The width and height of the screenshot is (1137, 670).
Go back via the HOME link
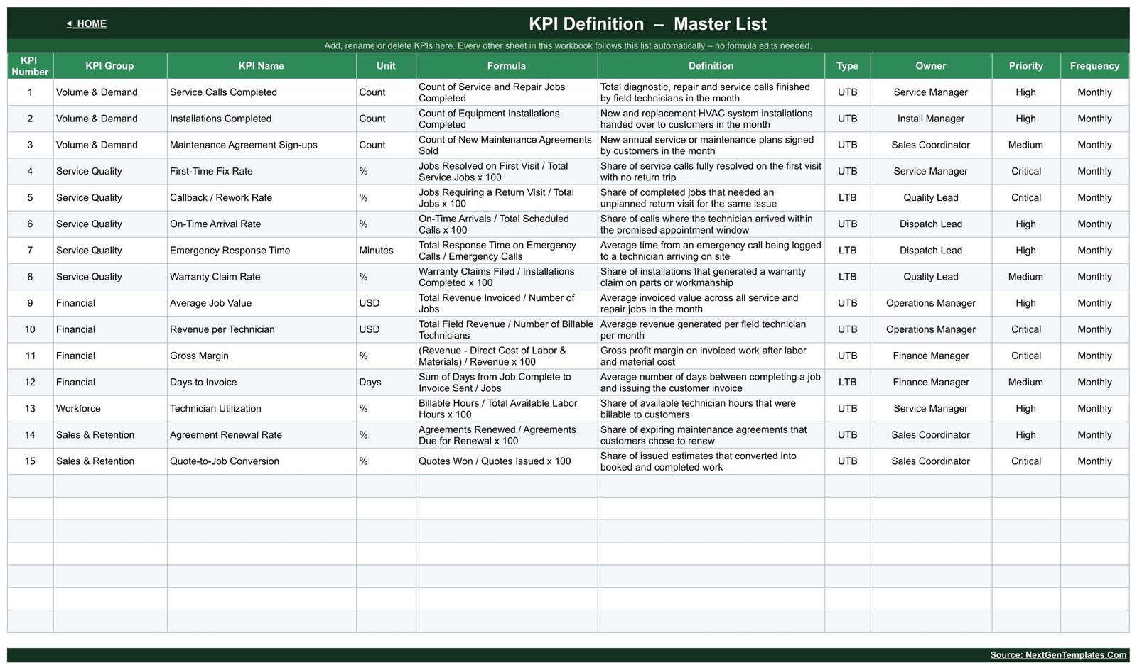pyautogui.click(x=87, y=23)
